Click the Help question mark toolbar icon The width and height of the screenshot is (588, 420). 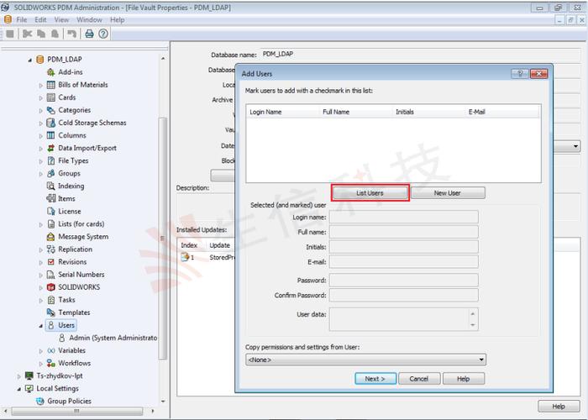point(103,34)
